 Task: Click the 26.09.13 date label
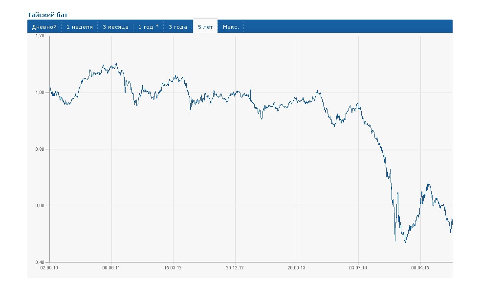pos(297,268)
